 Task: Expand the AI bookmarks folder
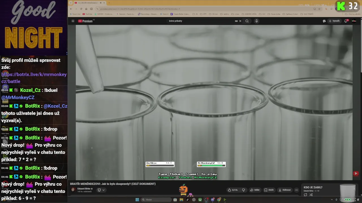pyautogui.click(x=195, y=14)
